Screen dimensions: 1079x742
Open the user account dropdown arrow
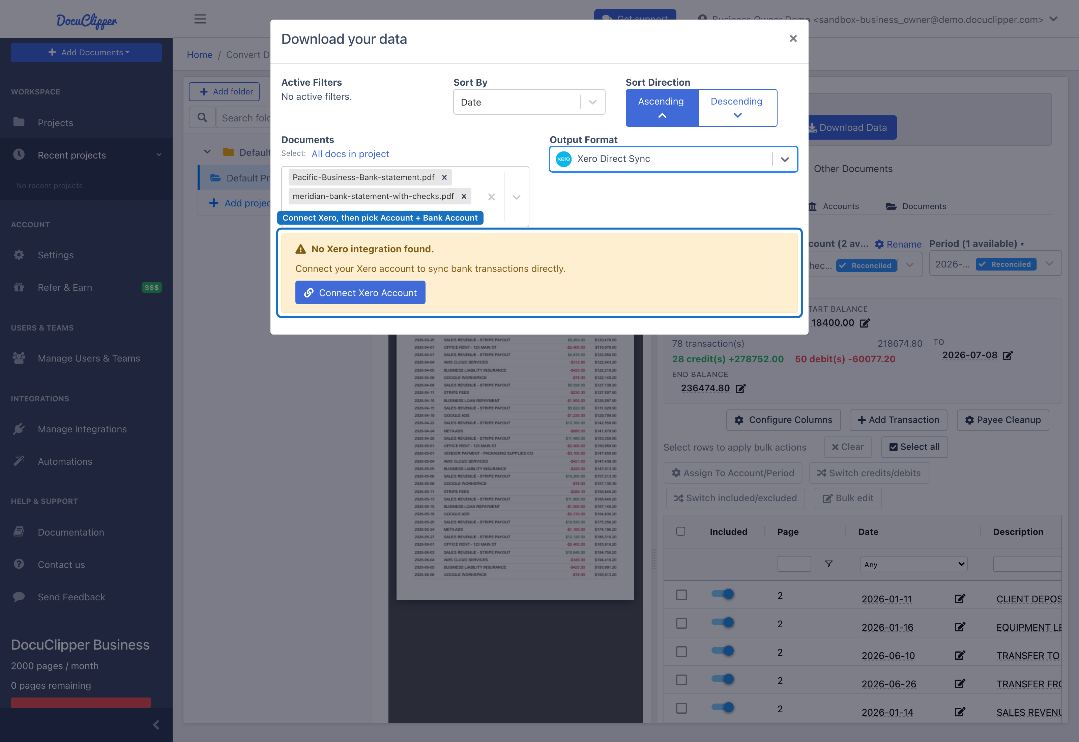coord(1054,19)
